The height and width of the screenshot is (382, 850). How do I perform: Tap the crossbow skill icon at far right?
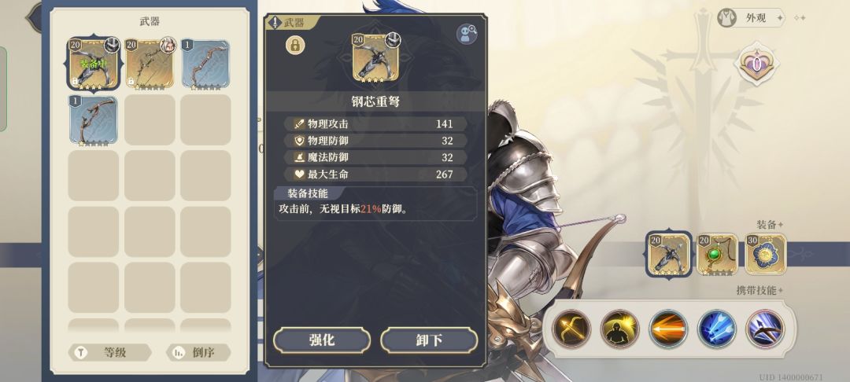[765, 329]
